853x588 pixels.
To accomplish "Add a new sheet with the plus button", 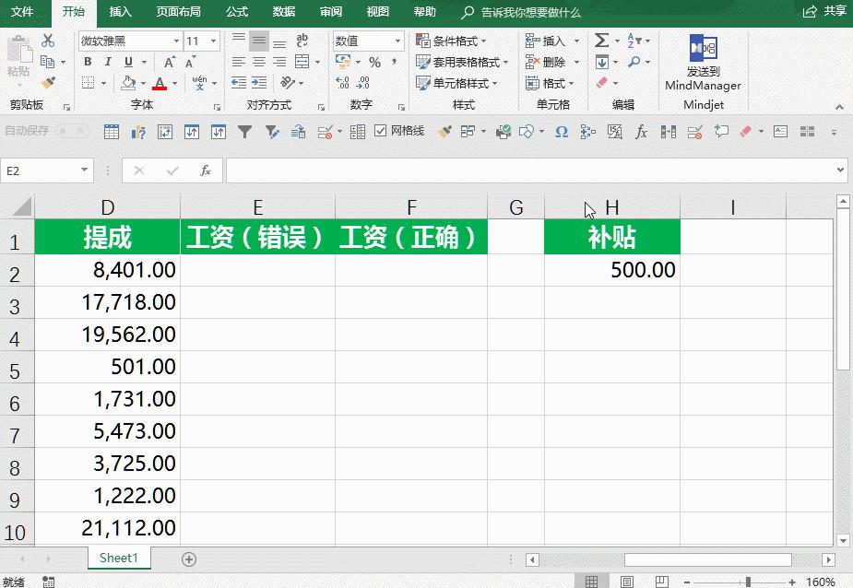I will pos(187,559).
